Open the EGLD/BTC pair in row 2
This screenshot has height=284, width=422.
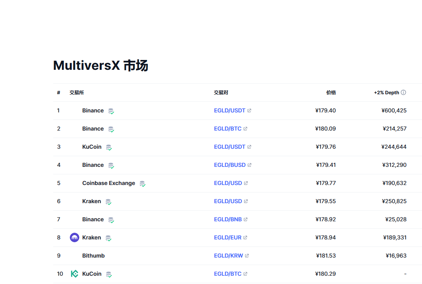pyautogui.click(x=228, y=129)
